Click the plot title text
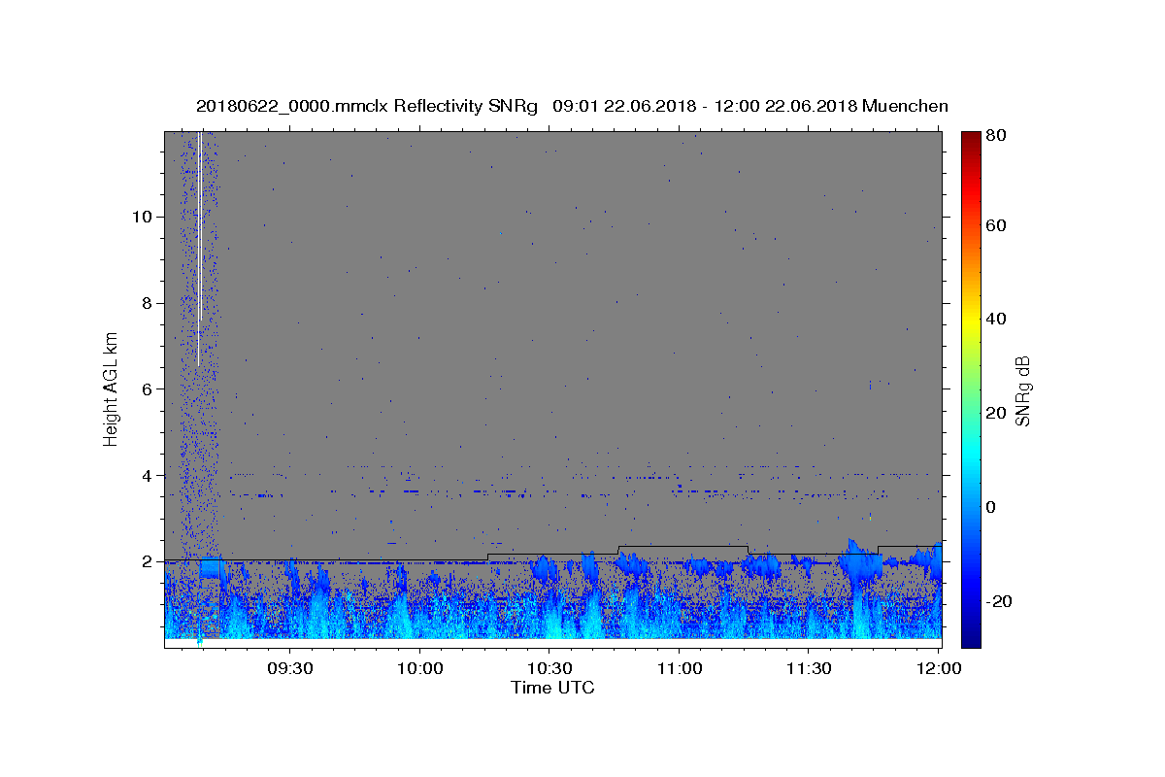Viewport: 1165px width, 777px height. 572,106
